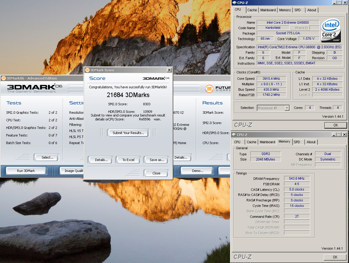Viewport: 349px width, 263px height.
Task: Open Mainboard tab in lower CPU-Z
Action: click(x=267, y=142)
